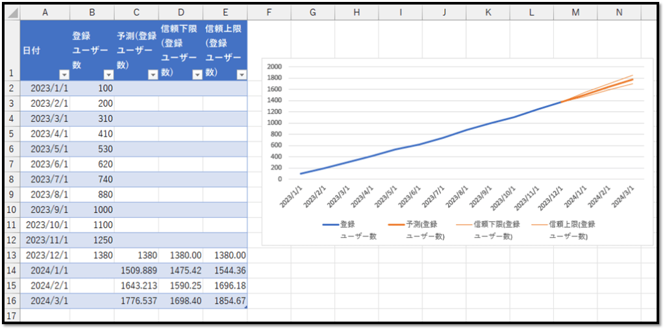665x330 pixels.
Task: Open the 登録ユーザー数 column filter dropdown
Action: click(108, 75)
